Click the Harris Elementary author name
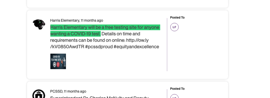Screen dimensions: 270x98 point(65,20)
